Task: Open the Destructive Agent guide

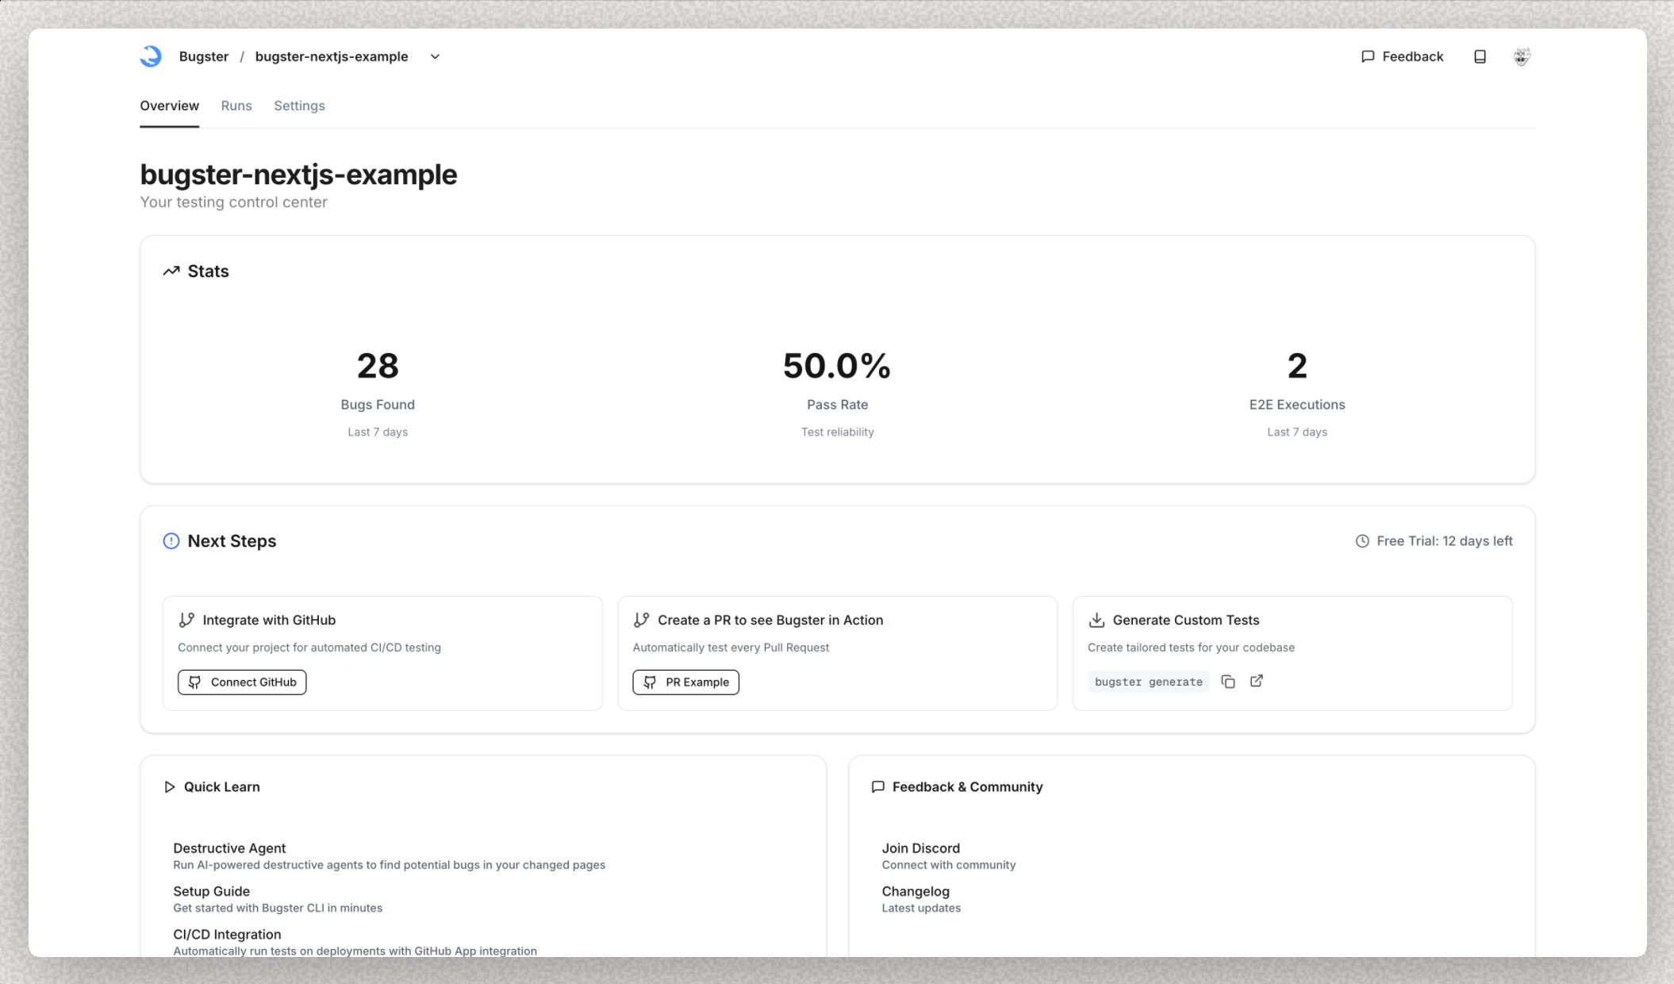Action: (389, 855)
